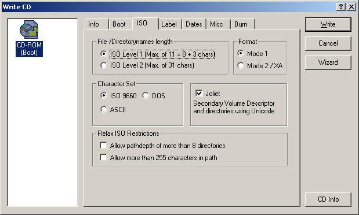
Task: Open CD Info
Action: tap(328, 199)
